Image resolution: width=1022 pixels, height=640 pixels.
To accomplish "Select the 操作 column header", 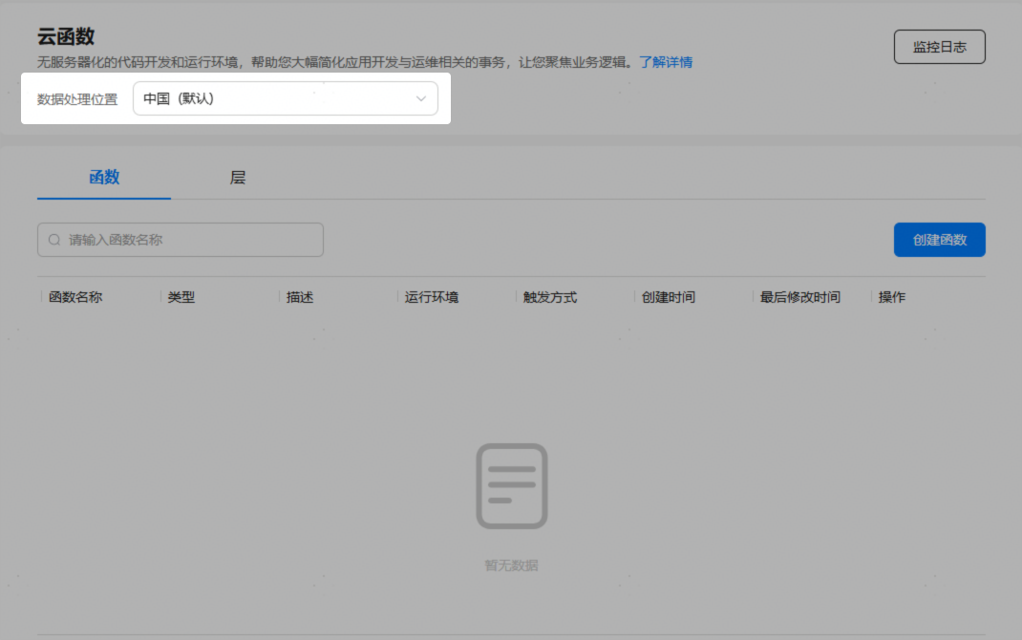I will click(x=892, y=297).
